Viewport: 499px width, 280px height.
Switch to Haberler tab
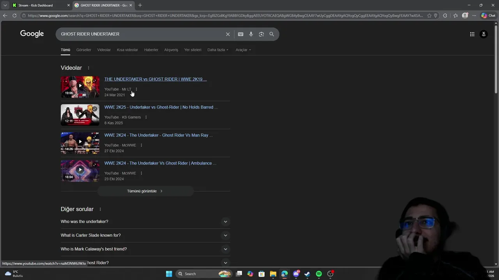click(x=151, y=50)
